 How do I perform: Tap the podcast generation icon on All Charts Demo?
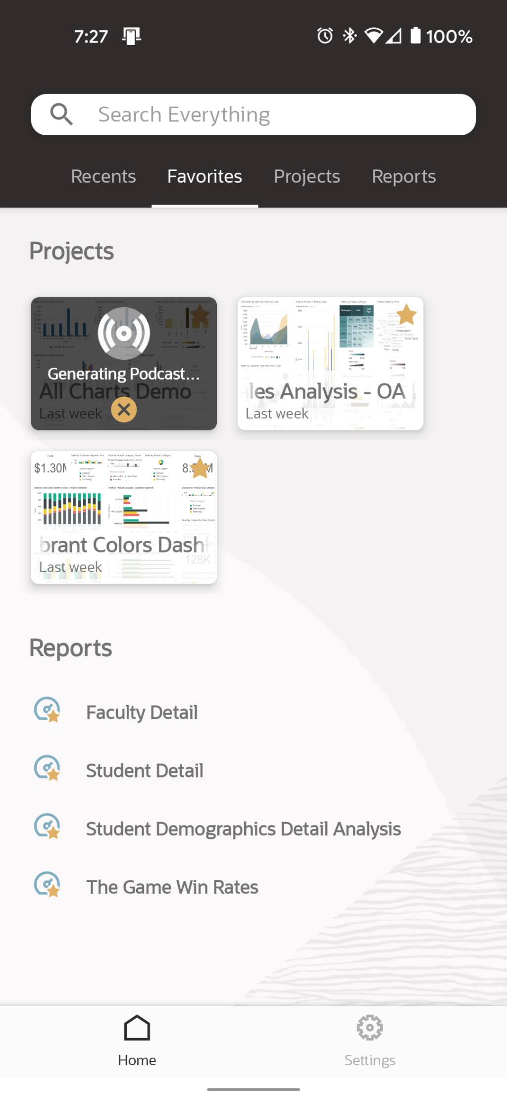tap(123, 333)
